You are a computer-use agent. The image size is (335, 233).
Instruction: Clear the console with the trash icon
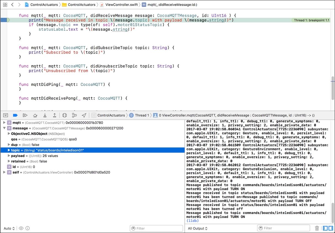coord(317,228)
